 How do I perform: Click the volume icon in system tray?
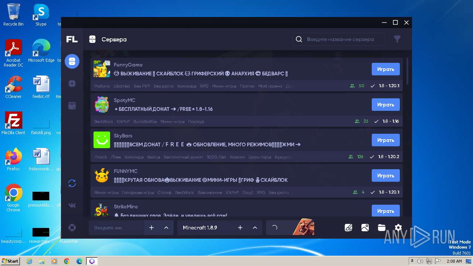(420, 261)
